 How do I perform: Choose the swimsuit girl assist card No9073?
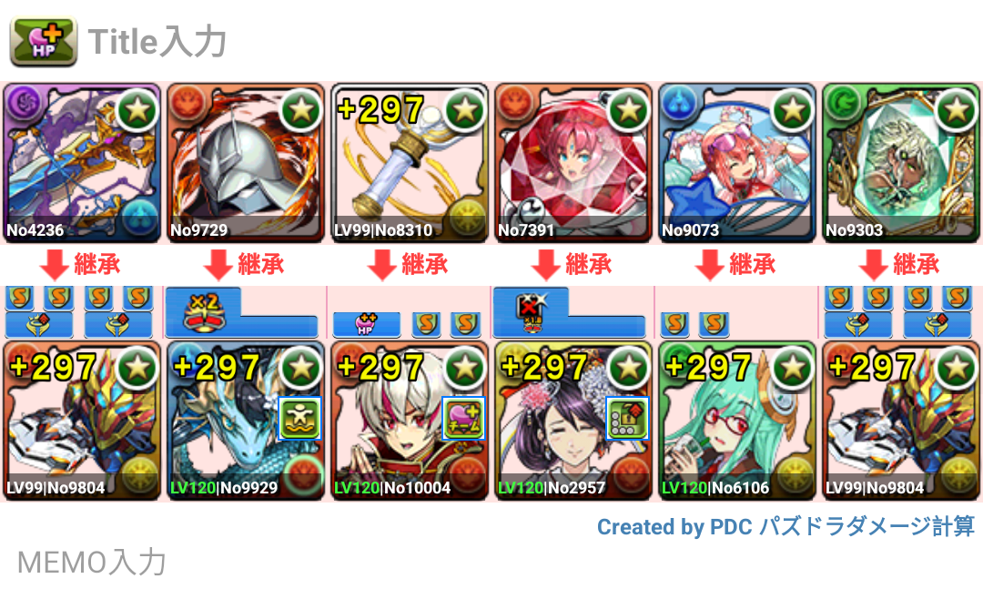click(736, 163)
